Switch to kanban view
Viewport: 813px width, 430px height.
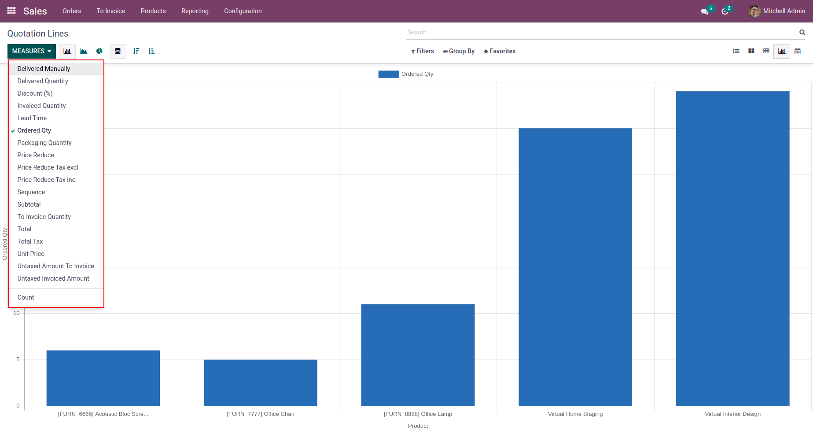pyautogui.click(x=751, y=51)
